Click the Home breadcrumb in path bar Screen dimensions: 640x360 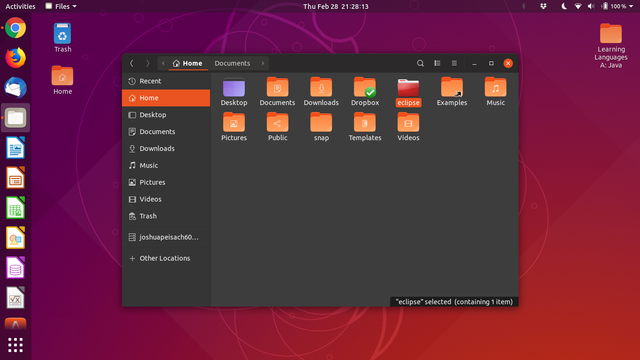click(x=188, y=63)
